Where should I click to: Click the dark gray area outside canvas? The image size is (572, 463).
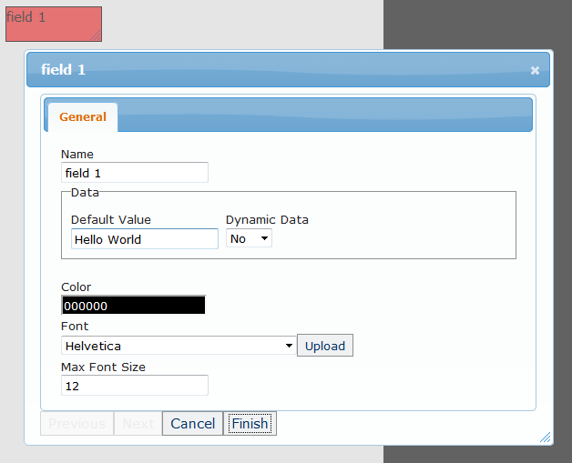(x=477, y=24)
